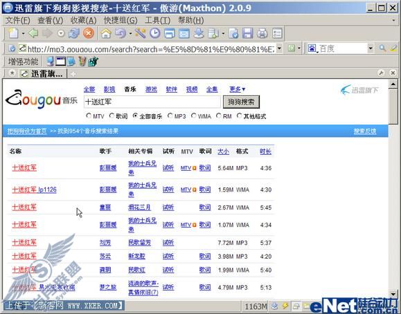Refresh the page with the reload icon
401x314 pixels.
74,33
